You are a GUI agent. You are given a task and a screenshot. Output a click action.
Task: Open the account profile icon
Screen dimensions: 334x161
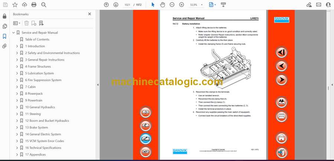coord(328,5)
